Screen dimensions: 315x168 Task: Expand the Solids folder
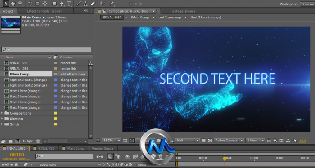pos(2,124)
